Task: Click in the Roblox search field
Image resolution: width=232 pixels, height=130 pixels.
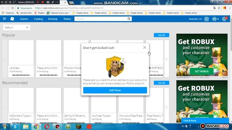Action: (x=101, y=19)
